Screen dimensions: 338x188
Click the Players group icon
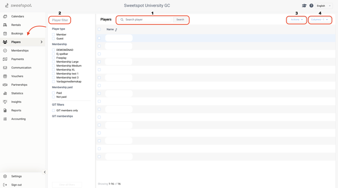pyautogui.click(x=5, y=42)
